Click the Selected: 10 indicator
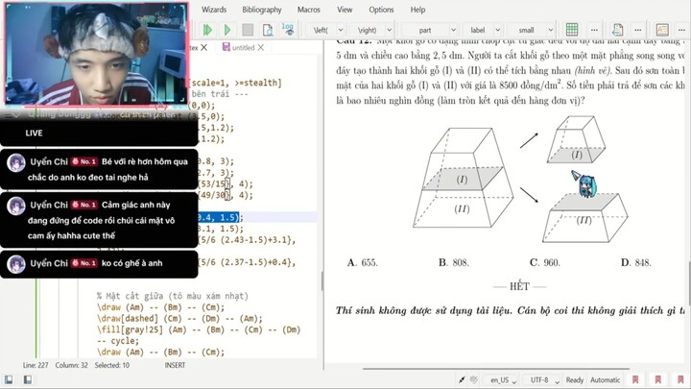Image resolution: width=691 pixels, height=389 pixels. pyautogui.click(x=112, y=365)
